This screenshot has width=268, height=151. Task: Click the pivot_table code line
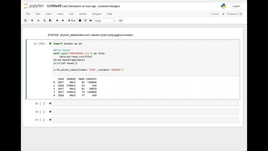88,70
